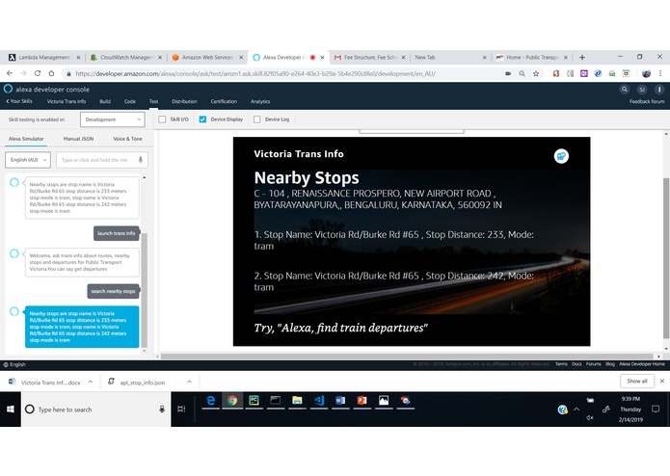Enable the Device Log checkbox
670x476 pixels.
[x=256, y=119]
